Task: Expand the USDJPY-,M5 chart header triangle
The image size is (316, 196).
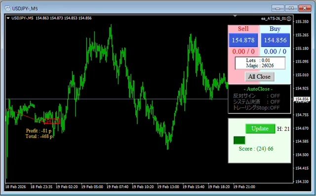Action: tap(8, 18)
